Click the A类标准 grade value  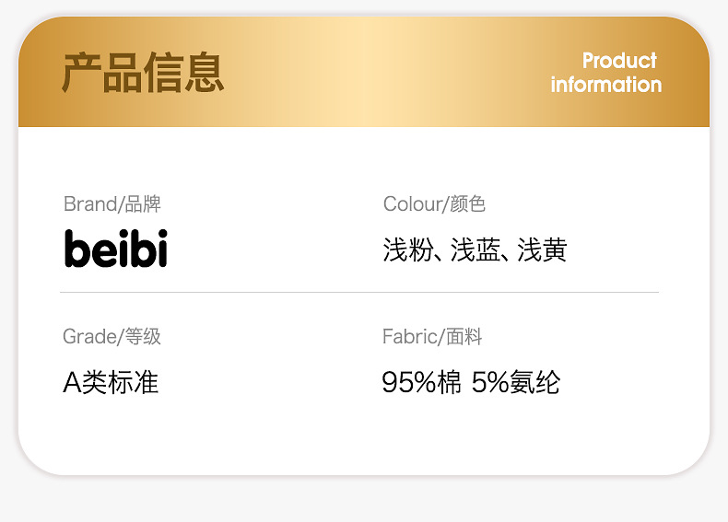(111, 383)
